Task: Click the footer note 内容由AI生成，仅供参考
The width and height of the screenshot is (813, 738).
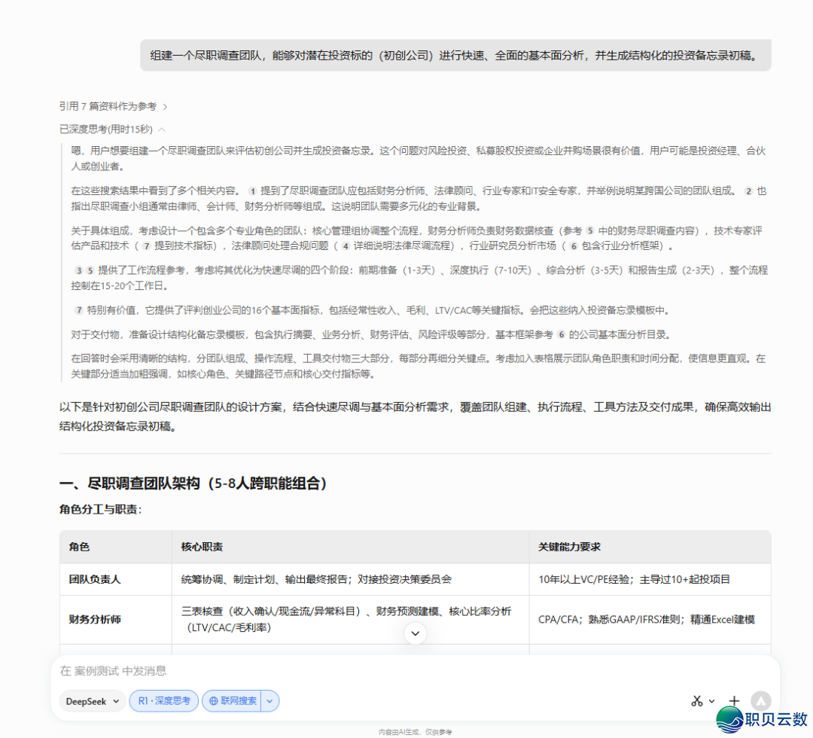Action: [415, 732]
